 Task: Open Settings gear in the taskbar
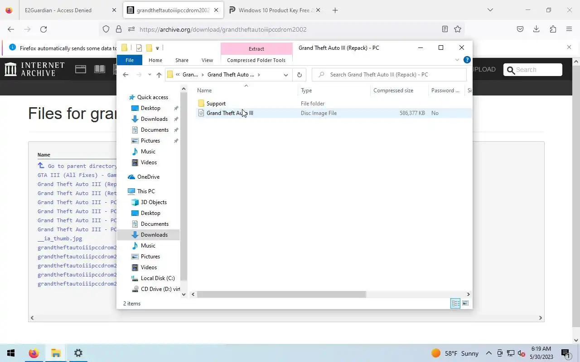click(x=78, y=353)
